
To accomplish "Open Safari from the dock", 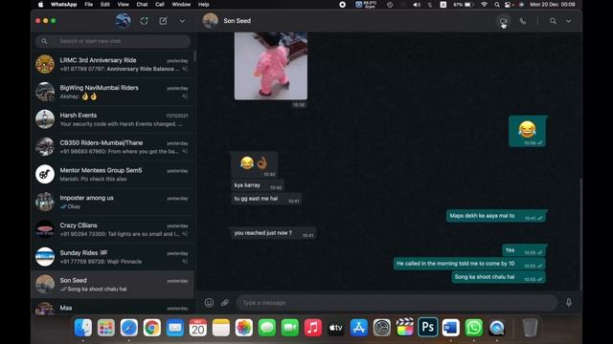I will point(129,328).
